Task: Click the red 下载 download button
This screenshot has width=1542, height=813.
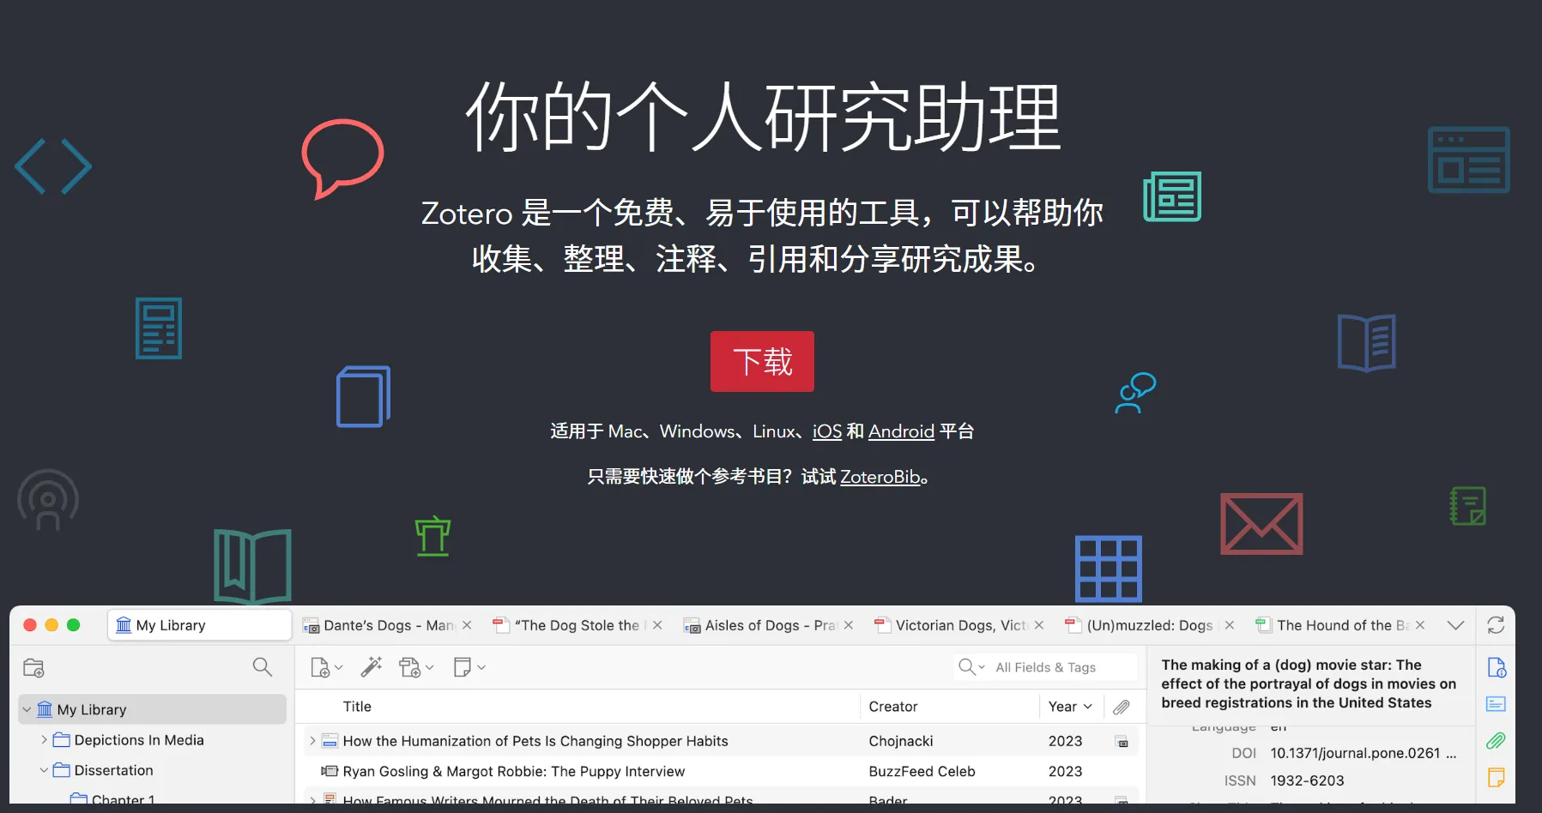Action: tap(761, 361)
